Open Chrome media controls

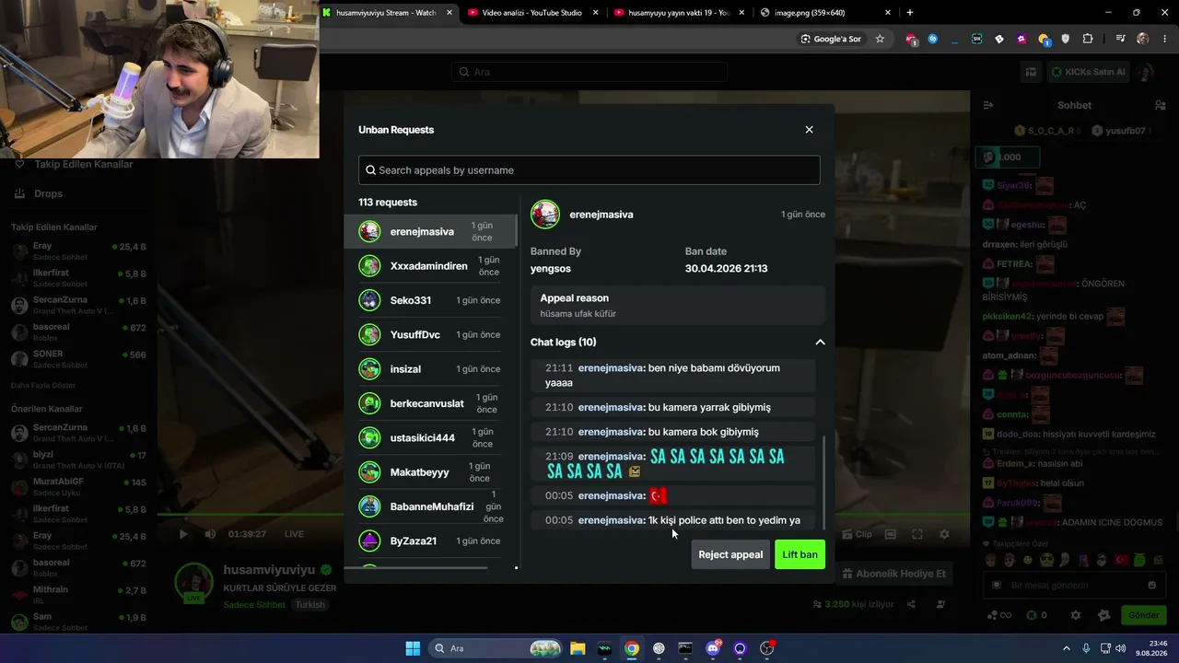tap(1120, 39)
